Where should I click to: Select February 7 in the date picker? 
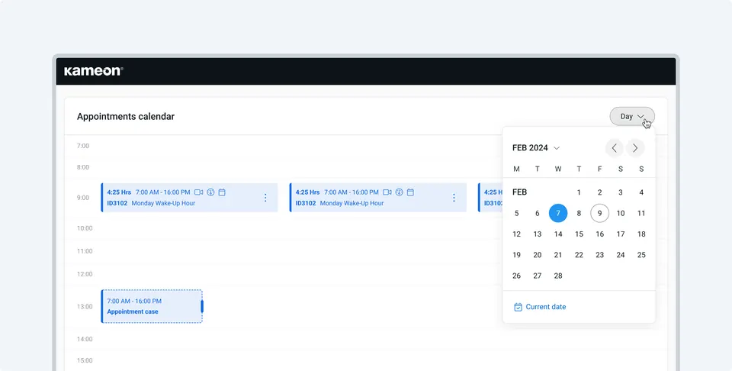[558, 213]
